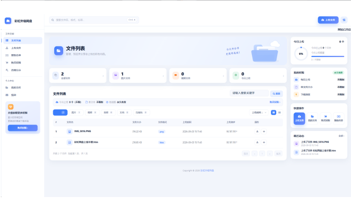
Task: Click the file icon of IMG_5816.PNG
Action: pos(70,131)
